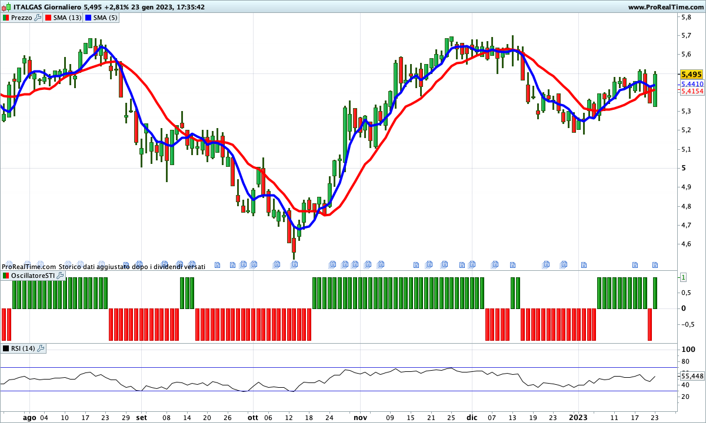Click the Prezzo label

tap(22, 18)
